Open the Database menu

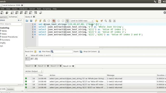tap(23, 9)
